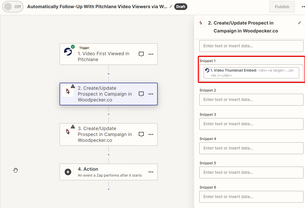This screenshot has width=305, height=208.
Task: Click the Trigger label on step 1
Action: (x=84, y=48)
